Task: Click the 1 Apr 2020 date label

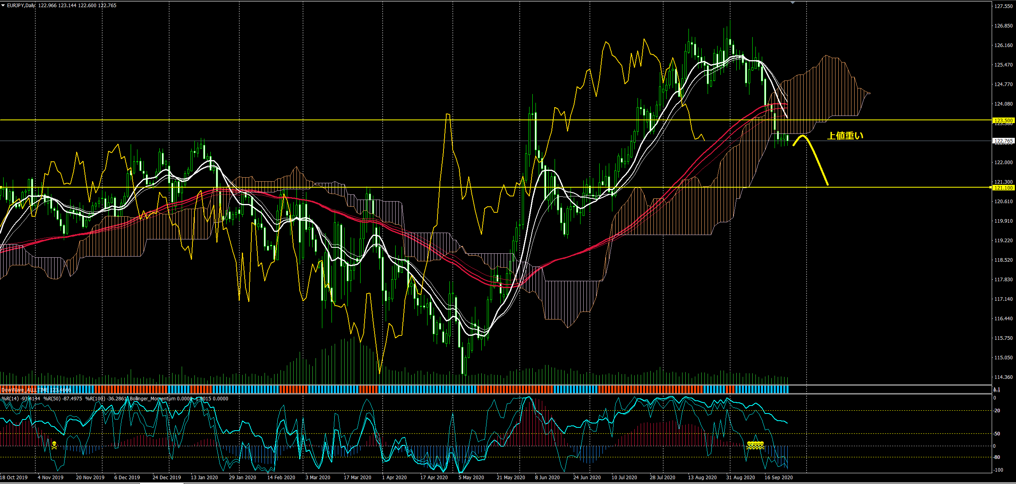Action: click(x=394, y=477)
